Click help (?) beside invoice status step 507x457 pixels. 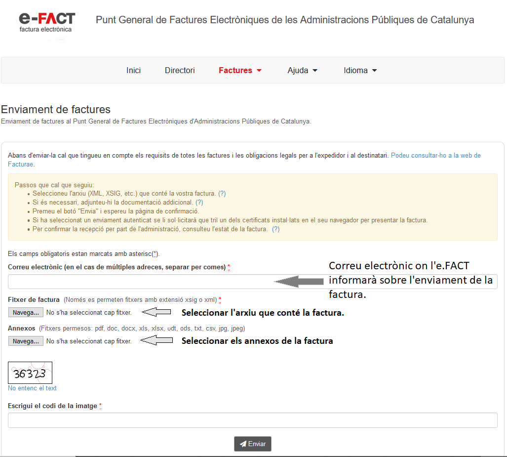click(275, 229)
